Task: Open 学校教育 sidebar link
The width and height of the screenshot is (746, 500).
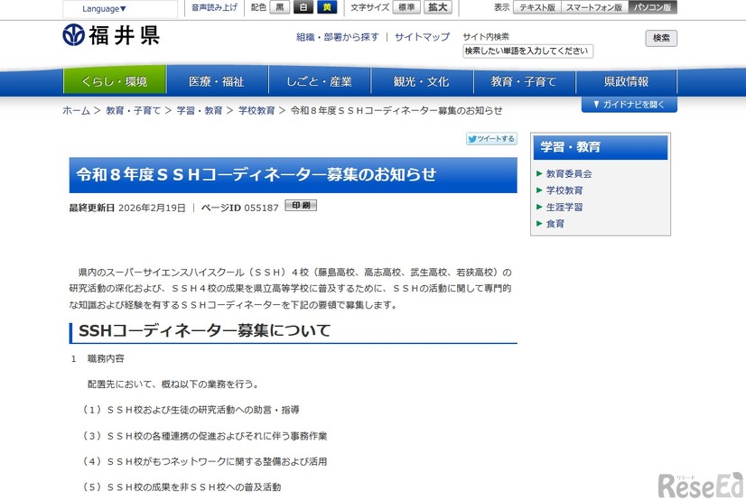Action: (x=564, y=190)
